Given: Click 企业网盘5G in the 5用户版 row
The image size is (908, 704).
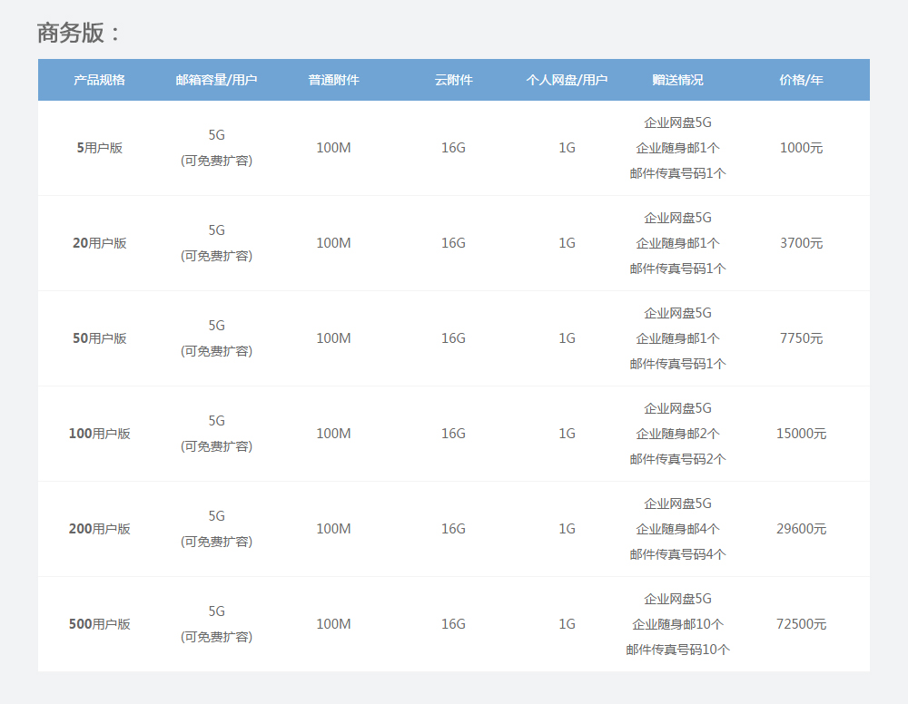Looking at the screenshot, I should 677,122.
